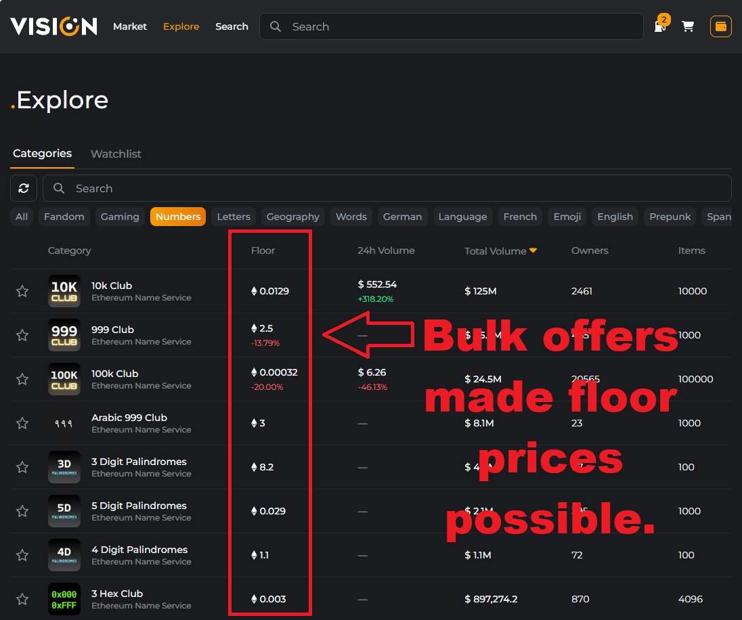The image size is (742, 620).
Task: Open the 10K Club thumbnail
Action: [x=64, y=291]
